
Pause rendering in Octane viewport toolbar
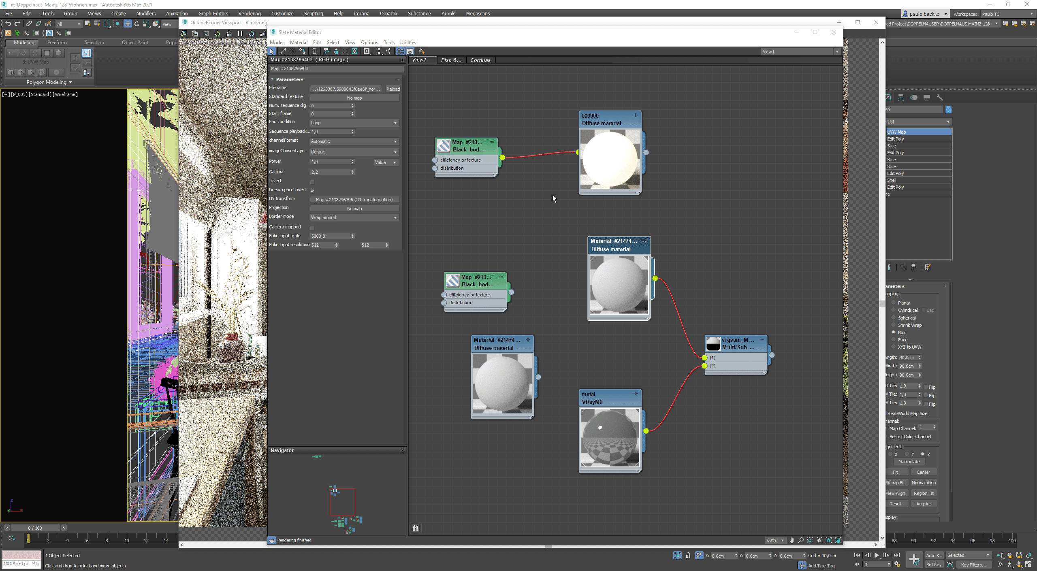(240, 34)
